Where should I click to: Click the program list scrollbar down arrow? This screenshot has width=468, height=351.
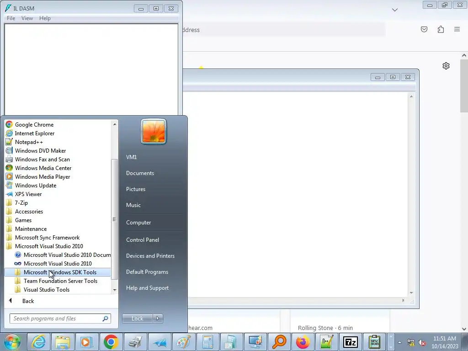click(x=114, y=290)
